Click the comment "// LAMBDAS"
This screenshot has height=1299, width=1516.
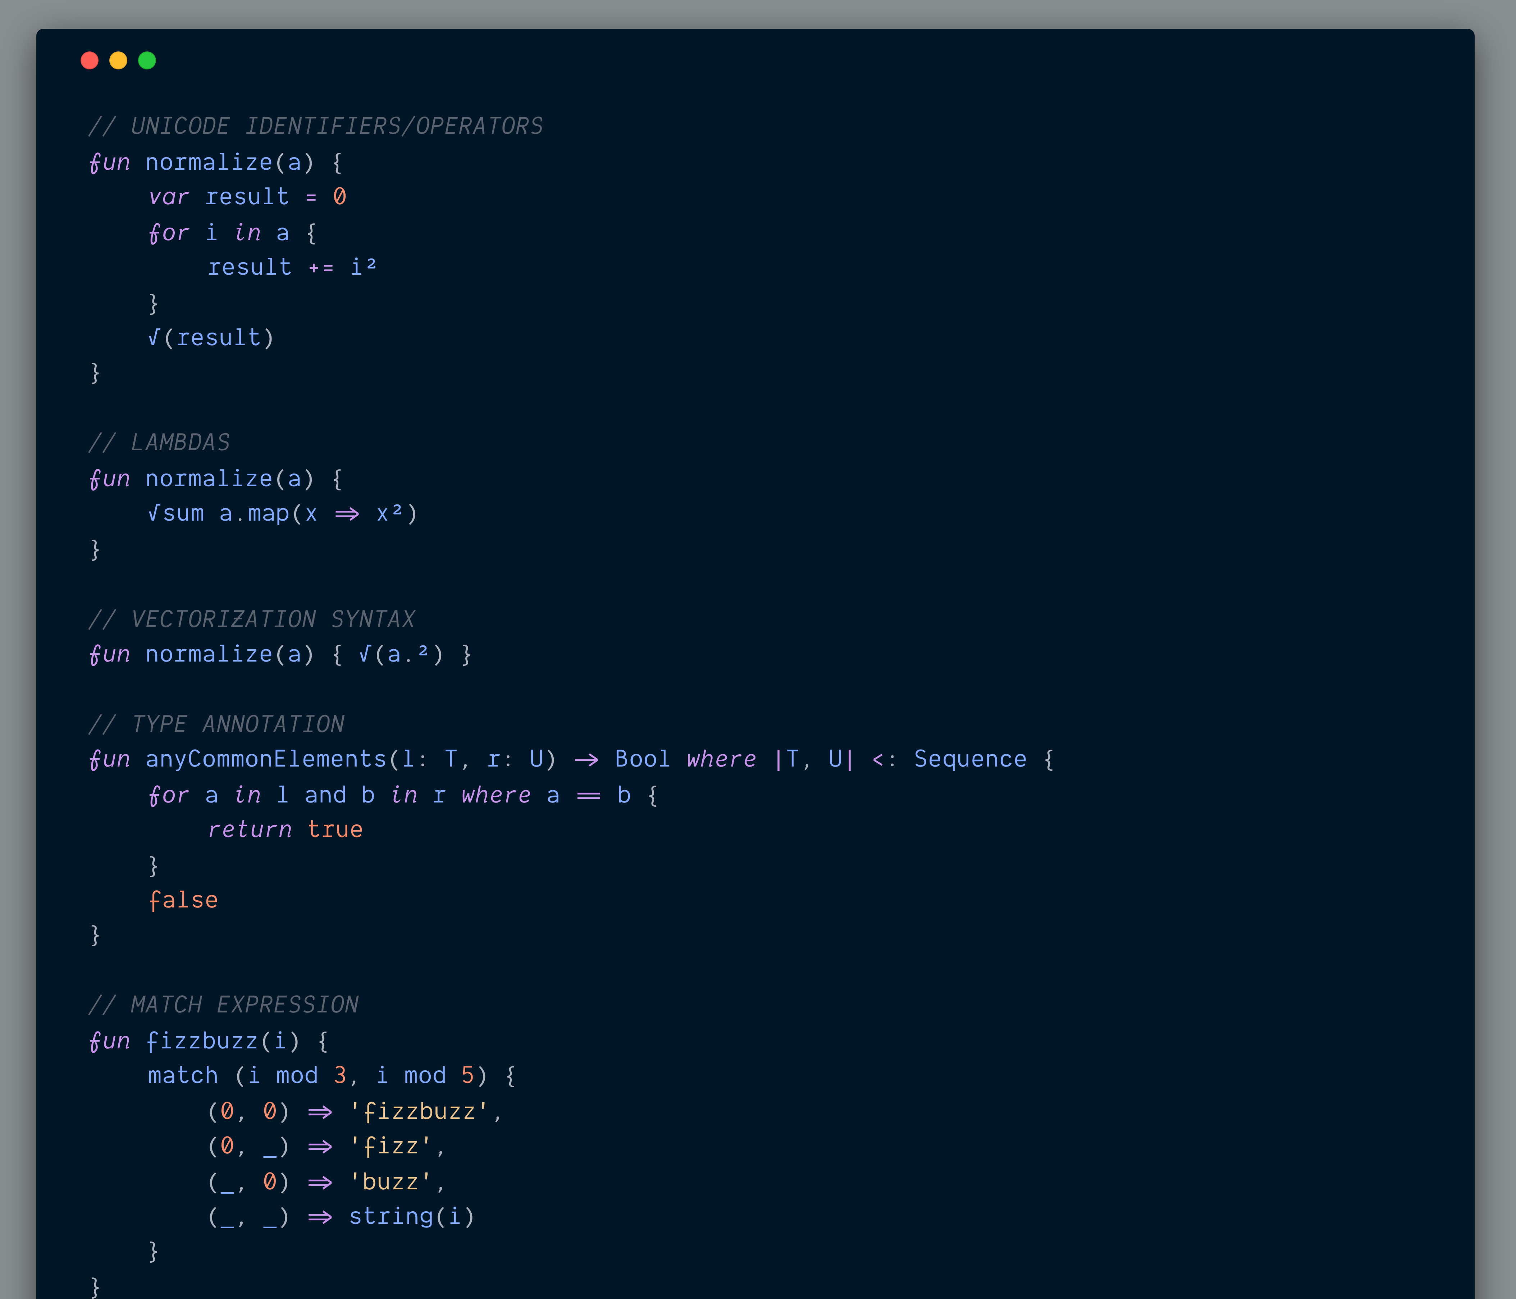pos(160,443)
